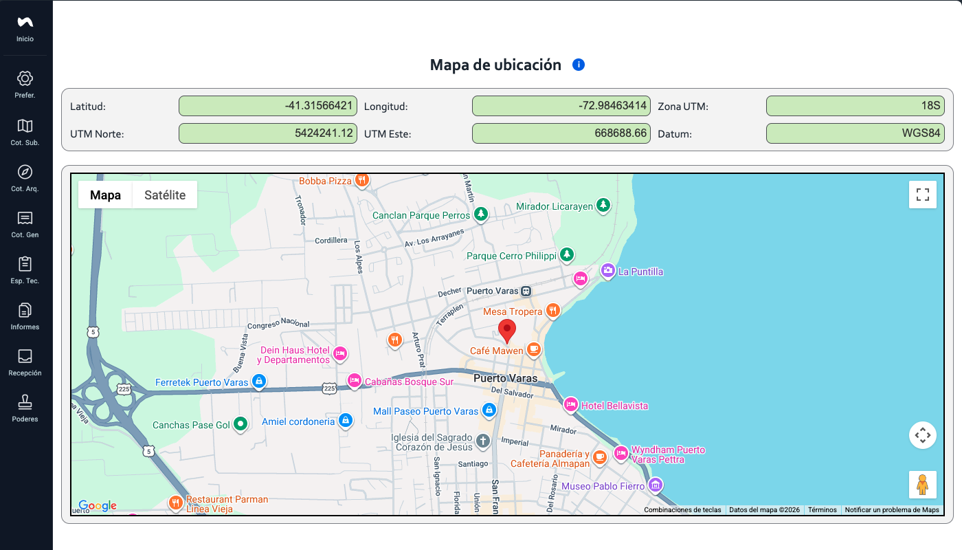Click Cabañas Bosque Sur lodging marker
The height and width of the screenshot is (550, 962).
(x=355, y=381)
